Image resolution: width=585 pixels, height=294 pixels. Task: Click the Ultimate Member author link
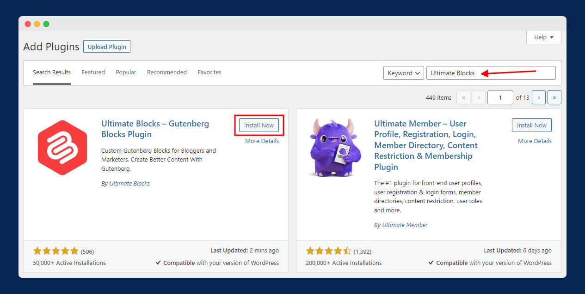[405, 225]
